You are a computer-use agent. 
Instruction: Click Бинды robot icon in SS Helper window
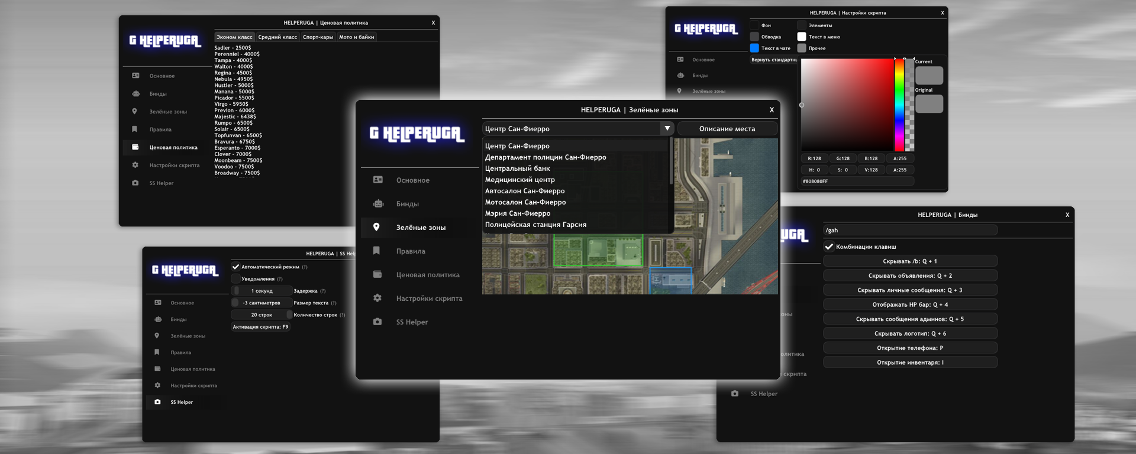[158, 319]
